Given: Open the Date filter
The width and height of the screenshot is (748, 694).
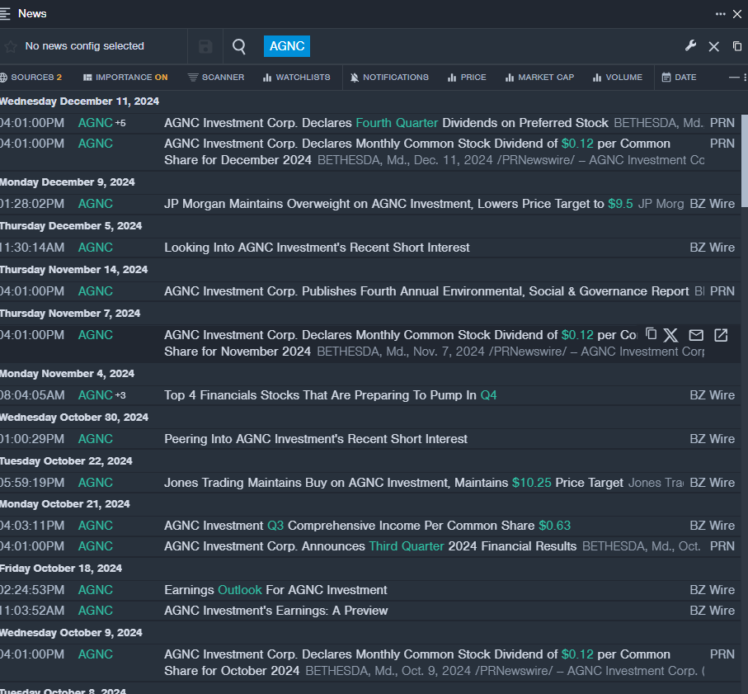Looking at the screenshot, I should (679, 78).
